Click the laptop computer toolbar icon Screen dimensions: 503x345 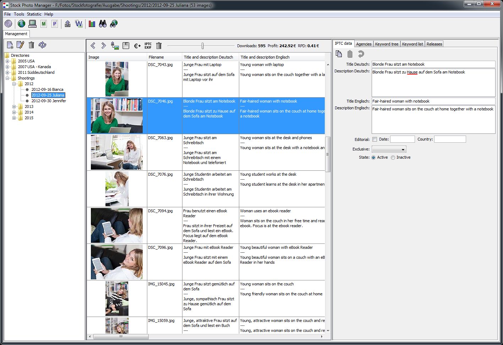32,24
